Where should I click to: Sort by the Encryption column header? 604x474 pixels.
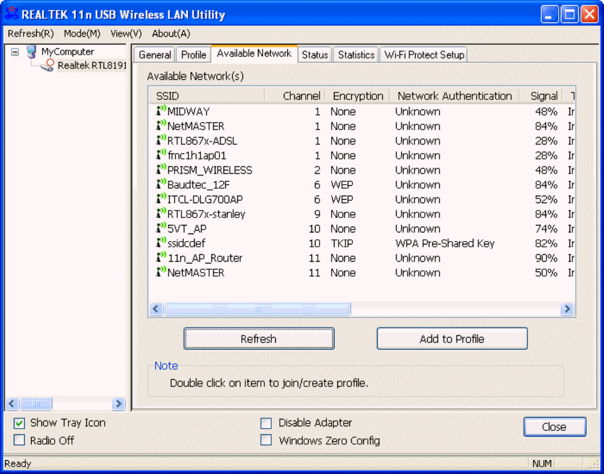click(x=358, y=96)
